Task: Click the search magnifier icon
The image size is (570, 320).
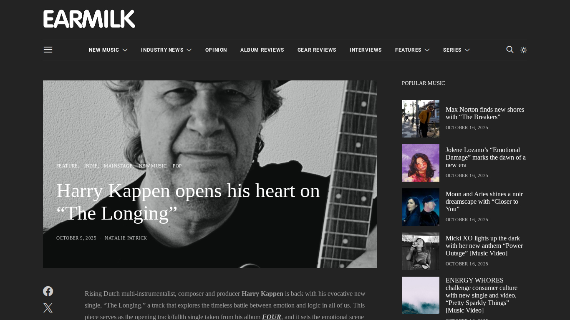Action: [x=510, y=50]
